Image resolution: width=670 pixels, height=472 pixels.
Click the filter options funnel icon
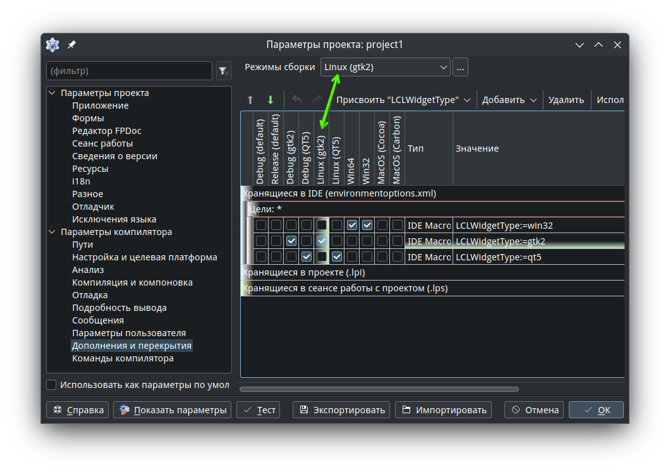click(x=223, y=71)
